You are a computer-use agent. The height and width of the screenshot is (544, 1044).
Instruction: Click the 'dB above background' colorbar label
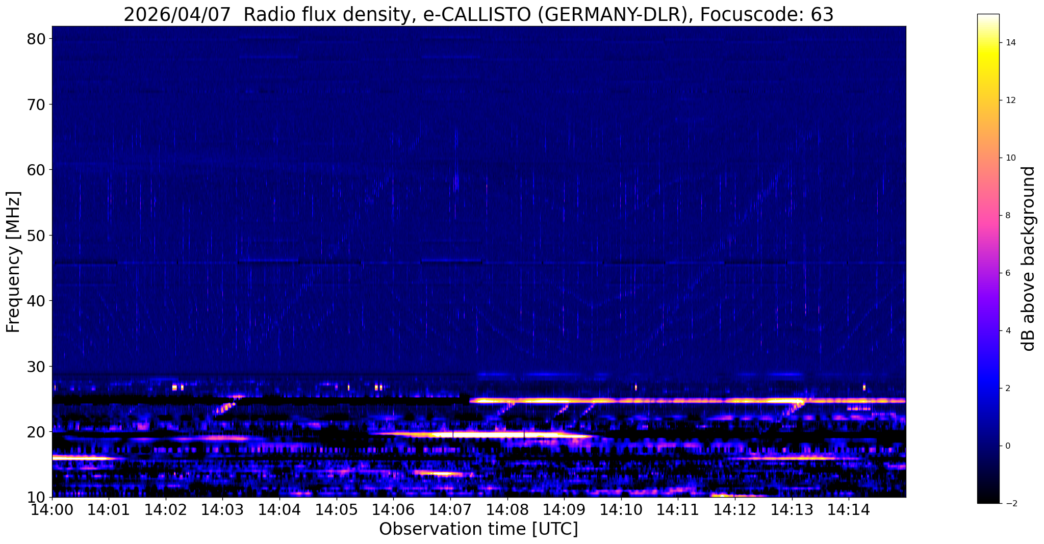tap(1029, 258)
